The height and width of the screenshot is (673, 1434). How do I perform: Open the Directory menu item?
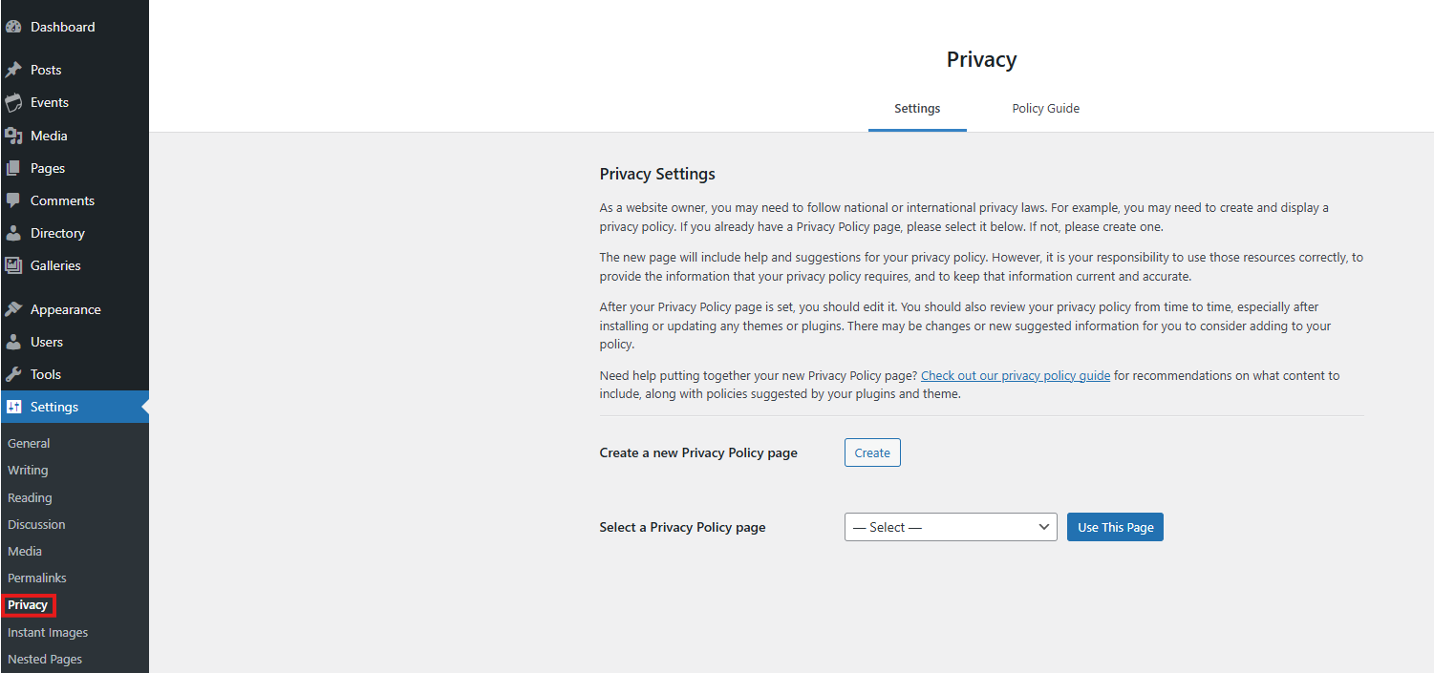pyautogui.click(x=57, y=233)
